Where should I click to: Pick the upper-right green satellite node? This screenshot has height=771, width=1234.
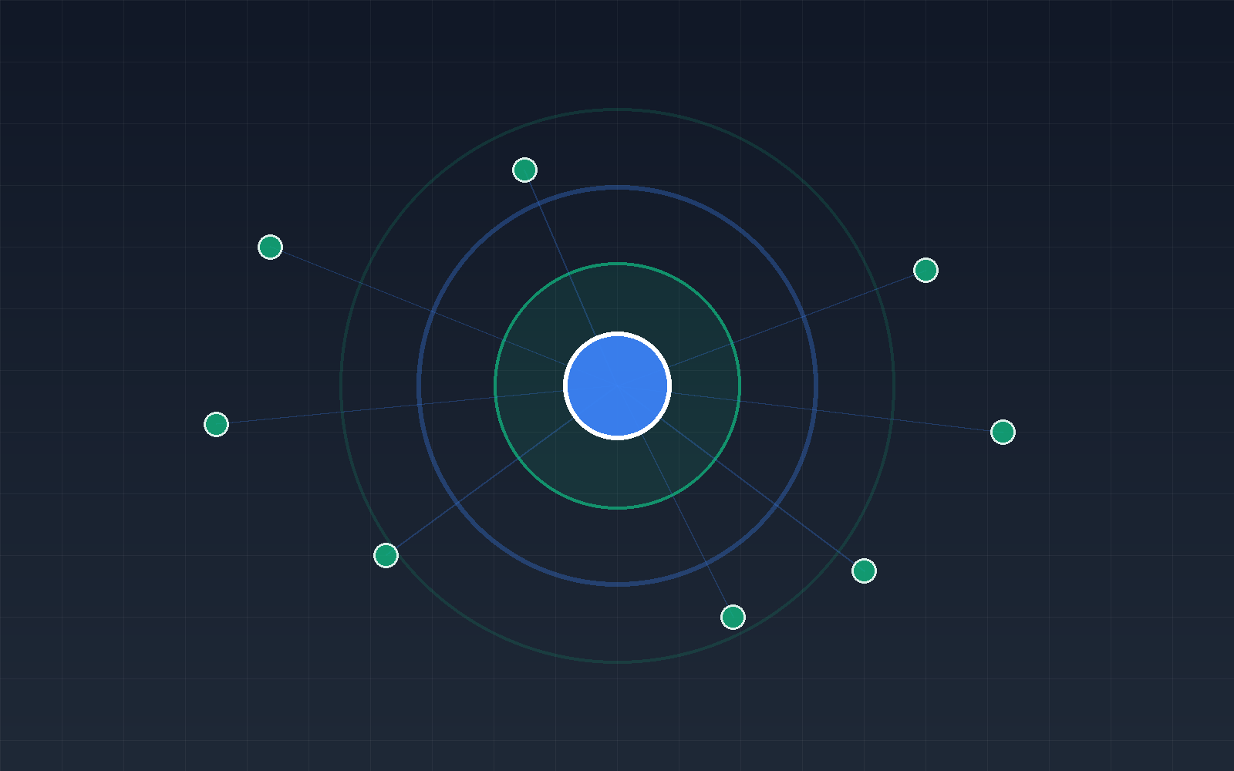(x=925, y=270)
